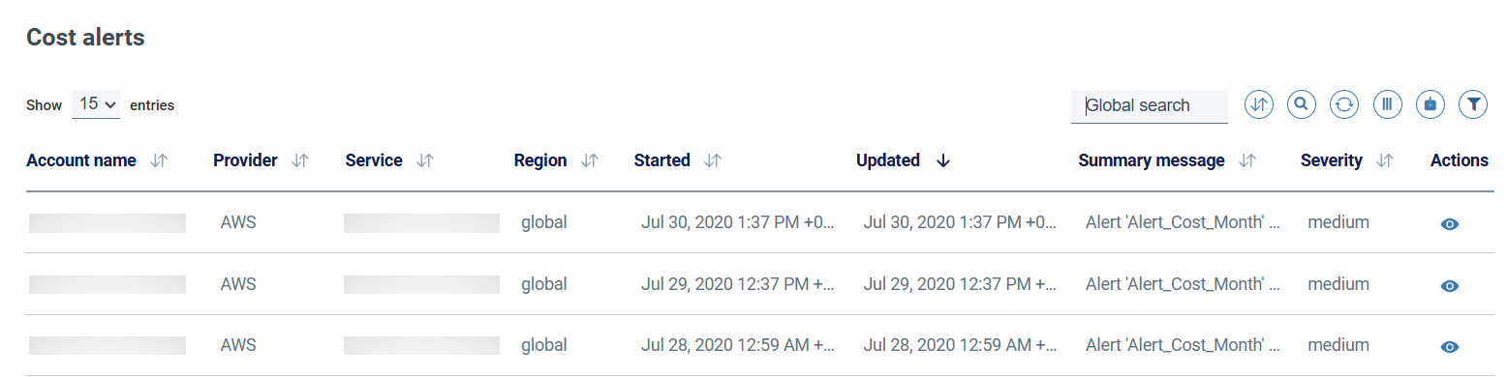Click the sort reset arrows icon in toolbar
This screenshot has width=1507, height=377.
(x=1258, y=104)
